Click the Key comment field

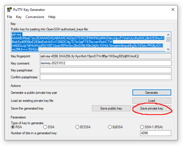click(105, 63)
